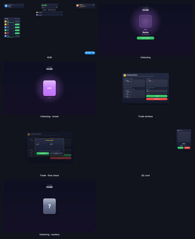Image resolution: width=195 pixels, height=239 pixels.
Task: Click the blue pill button in the HUD frame
Action: (90, 53)
